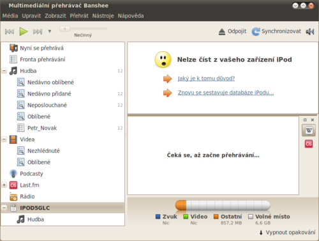Switch context pane to Wikipedia
319x241 pixels.
coord(309,130)
